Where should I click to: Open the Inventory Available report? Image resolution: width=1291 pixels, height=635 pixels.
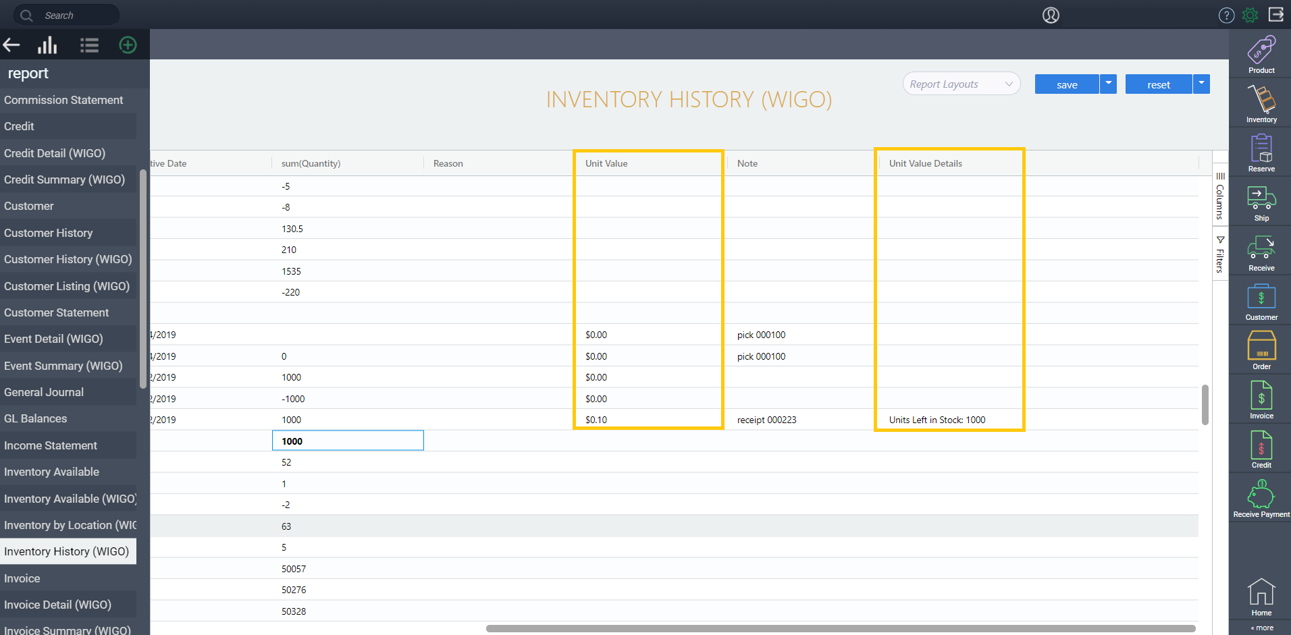point(68,472)
